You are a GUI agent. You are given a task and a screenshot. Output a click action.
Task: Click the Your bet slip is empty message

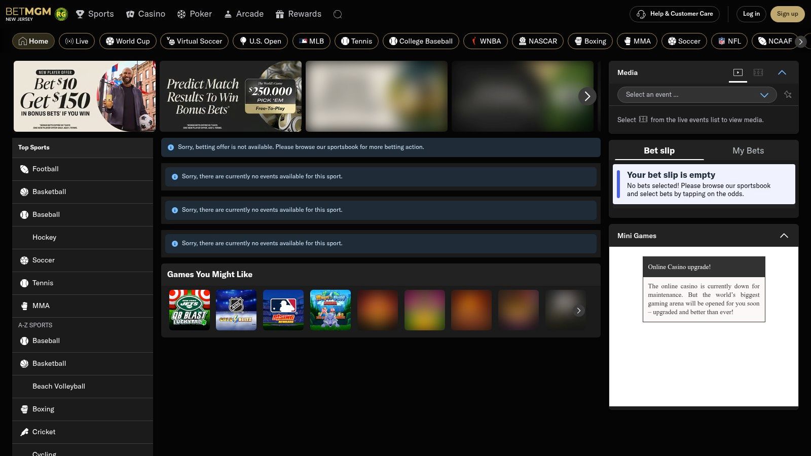(x=704, y=184)
